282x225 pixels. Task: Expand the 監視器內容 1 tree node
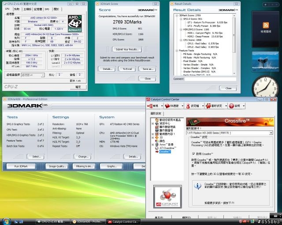153,134
